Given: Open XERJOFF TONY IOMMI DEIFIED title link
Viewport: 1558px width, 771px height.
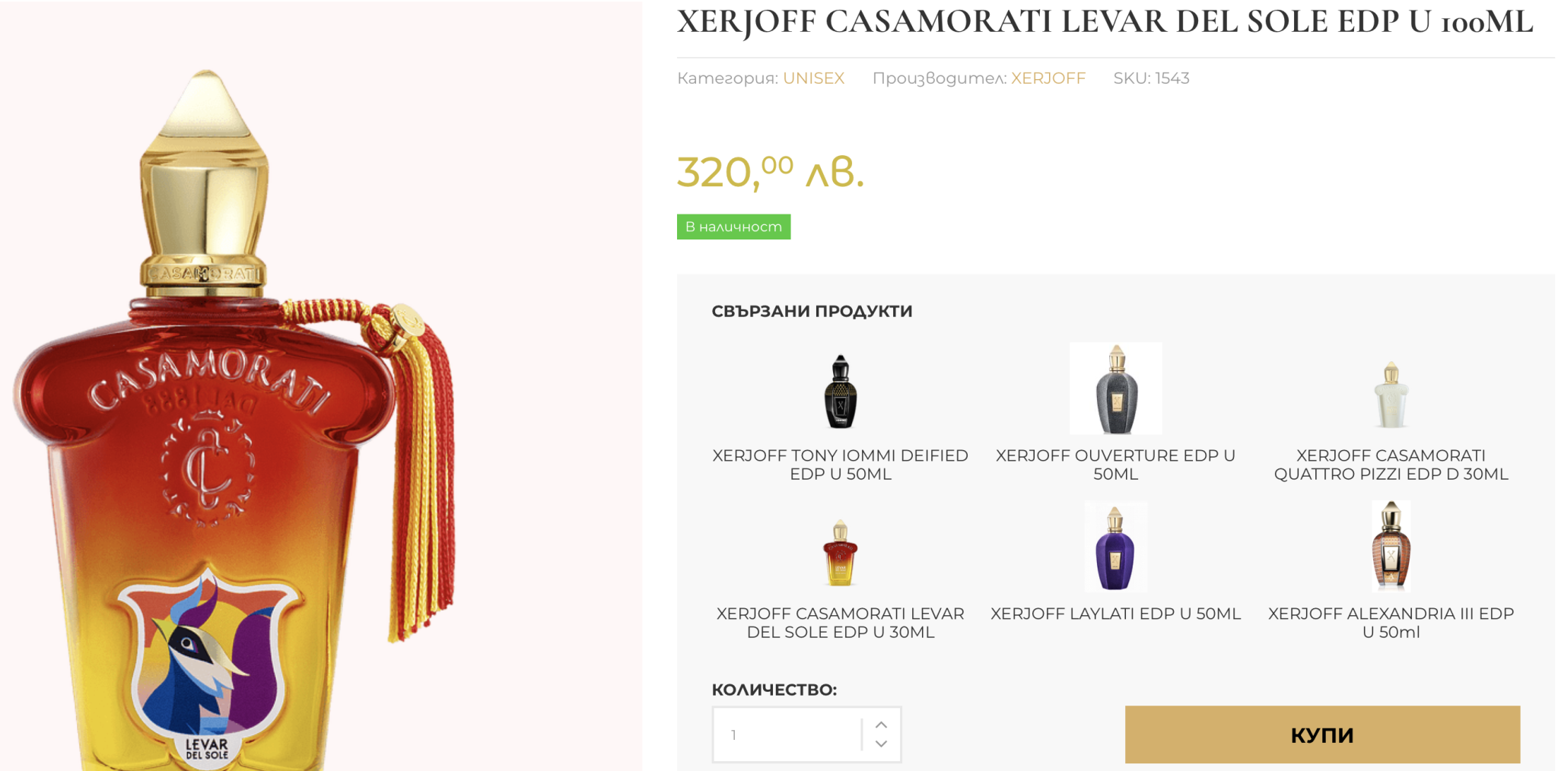Looking at the screenshot, I should point(840,465).
